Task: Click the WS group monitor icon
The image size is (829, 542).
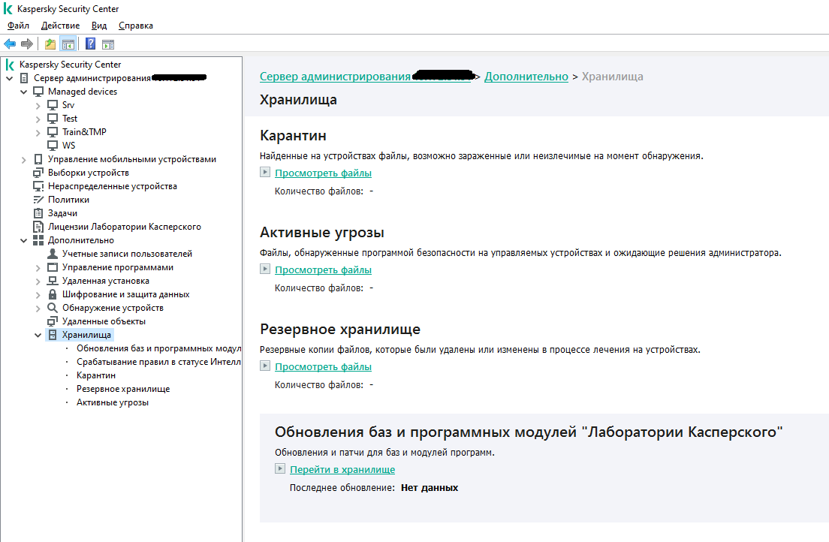Action: click(53, 146)
